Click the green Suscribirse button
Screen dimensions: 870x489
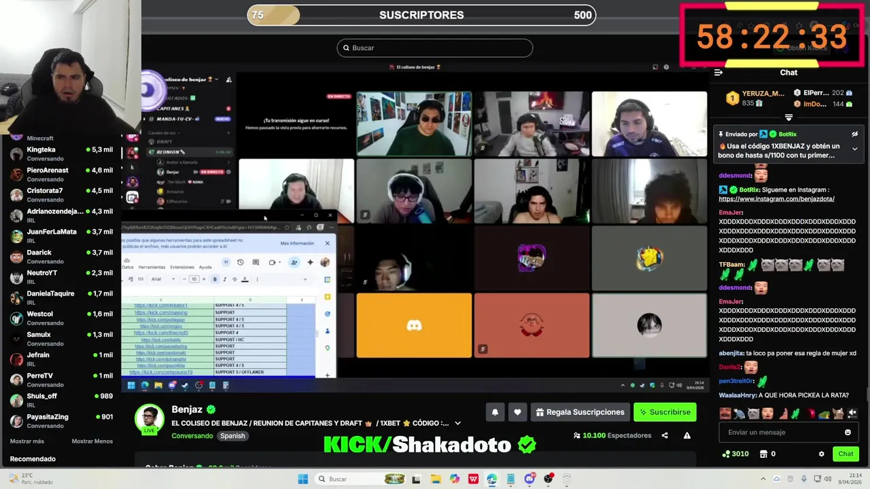(x=663, y=412)
